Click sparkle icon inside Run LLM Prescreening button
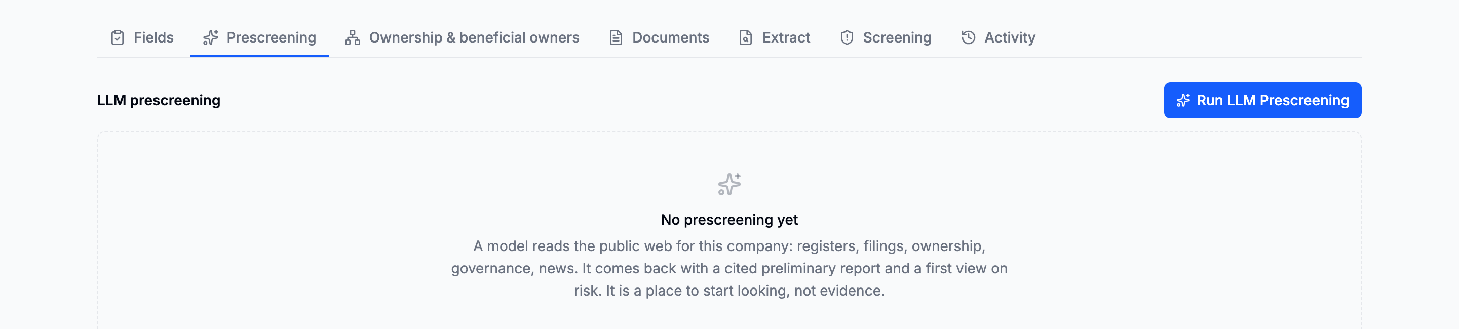The width and height of the screenshot is (1459, 329). pos(1183,100)
